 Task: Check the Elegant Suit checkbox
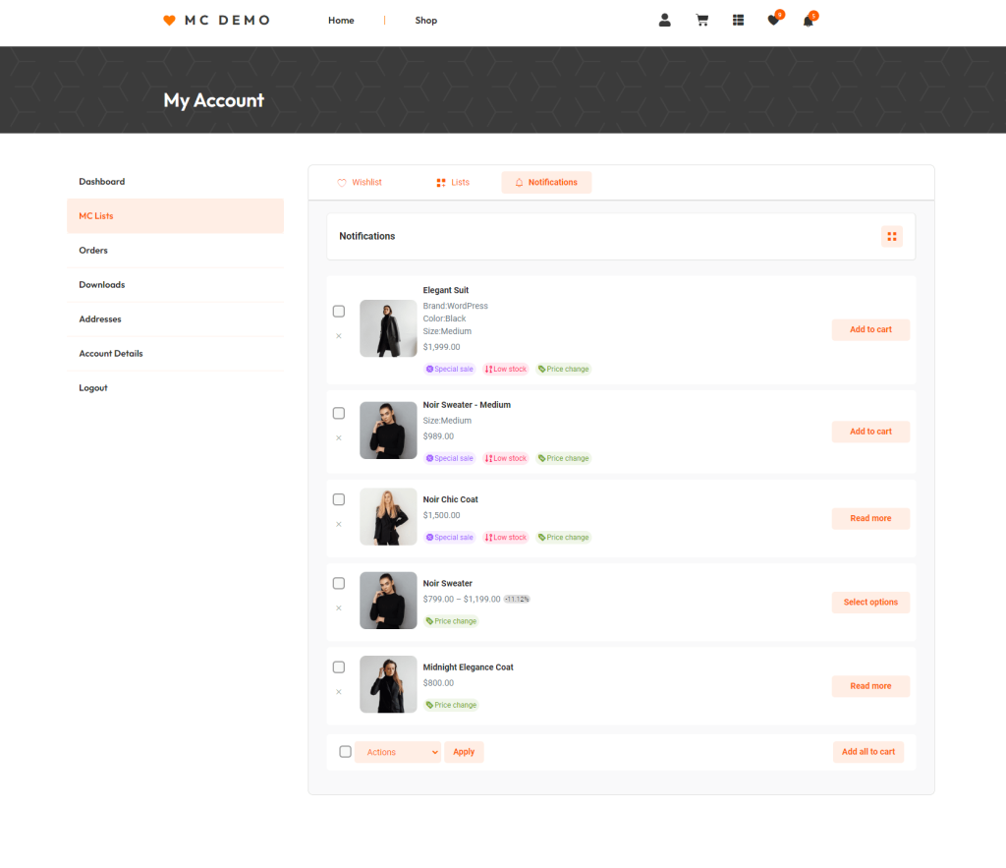pyautogui.click(x=339, y=312)
